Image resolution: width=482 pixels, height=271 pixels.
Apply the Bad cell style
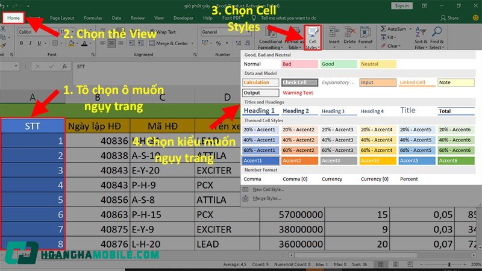(299, 64)
